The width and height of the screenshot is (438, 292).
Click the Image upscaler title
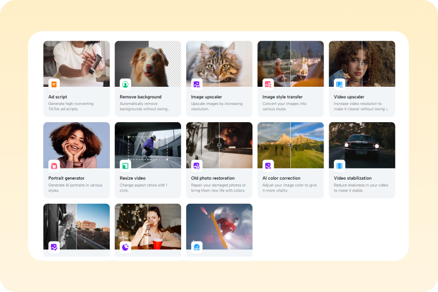[x=207, y=97]
